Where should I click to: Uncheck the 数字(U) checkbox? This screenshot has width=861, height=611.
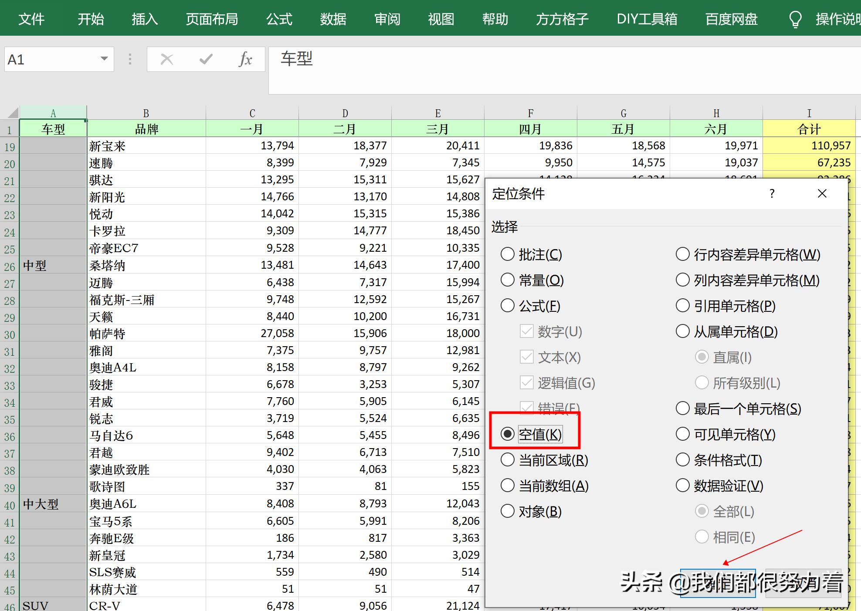526,331
